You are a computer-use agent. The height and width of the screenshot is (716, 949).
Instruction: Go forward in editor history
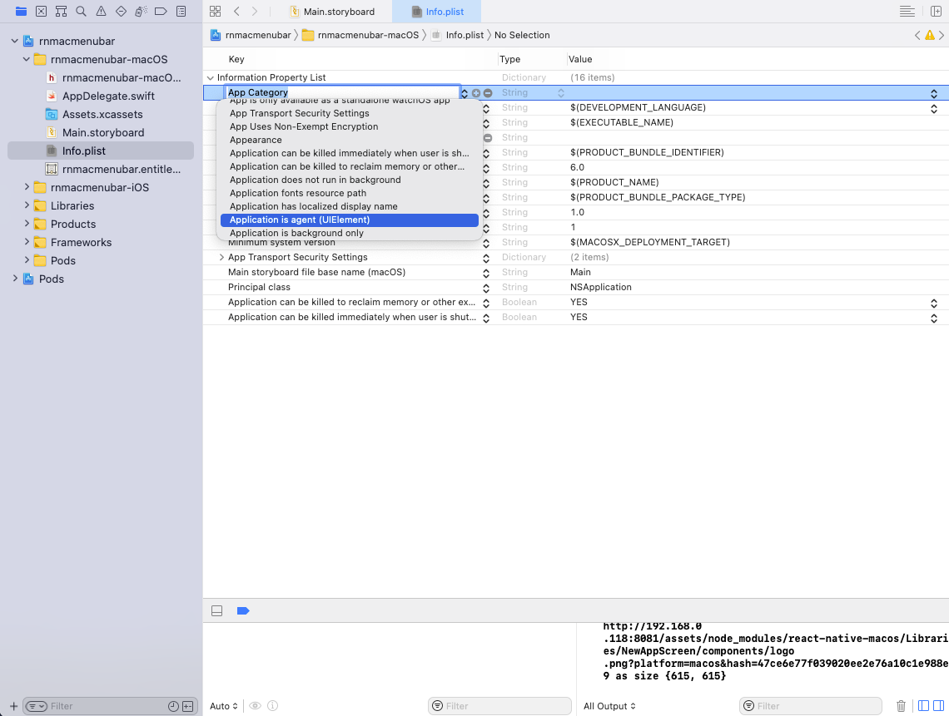click(255, 12)
